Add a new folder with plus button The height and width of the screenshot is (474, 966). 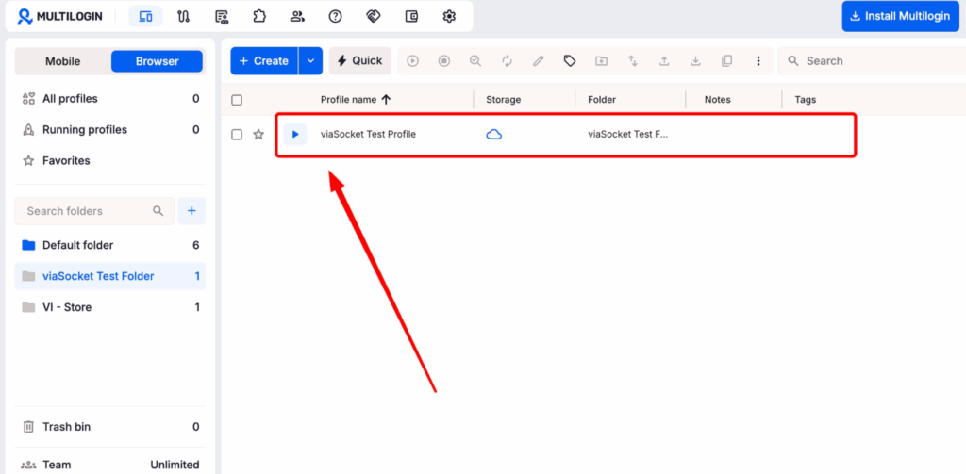pos(192,211)
